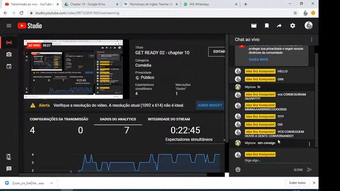
Task: Click the 'GET READY 02 - chapter 10' title
Action: pyautogui.click(x=162, y=53)
